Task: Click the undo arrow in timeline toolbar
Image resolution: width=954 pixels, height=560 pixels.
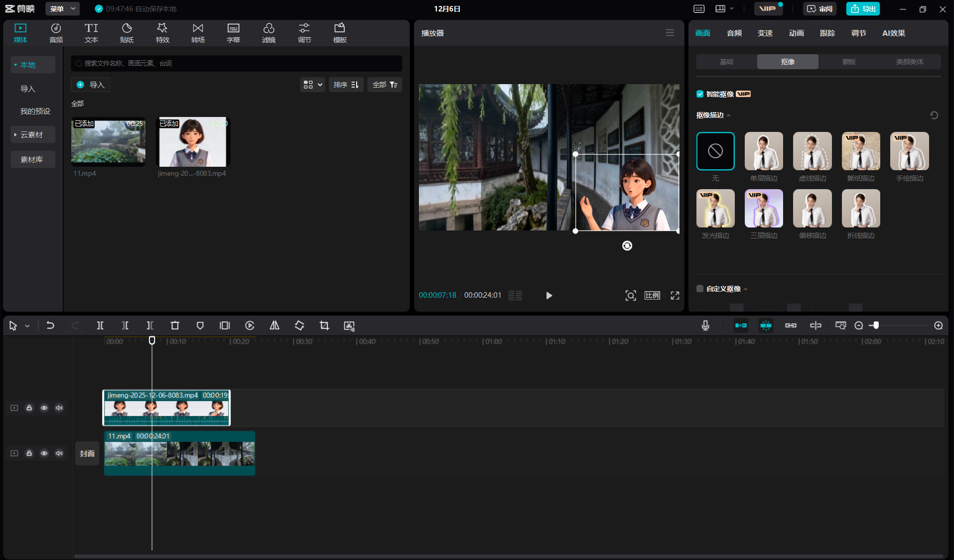Action: (x=50, y=326)
